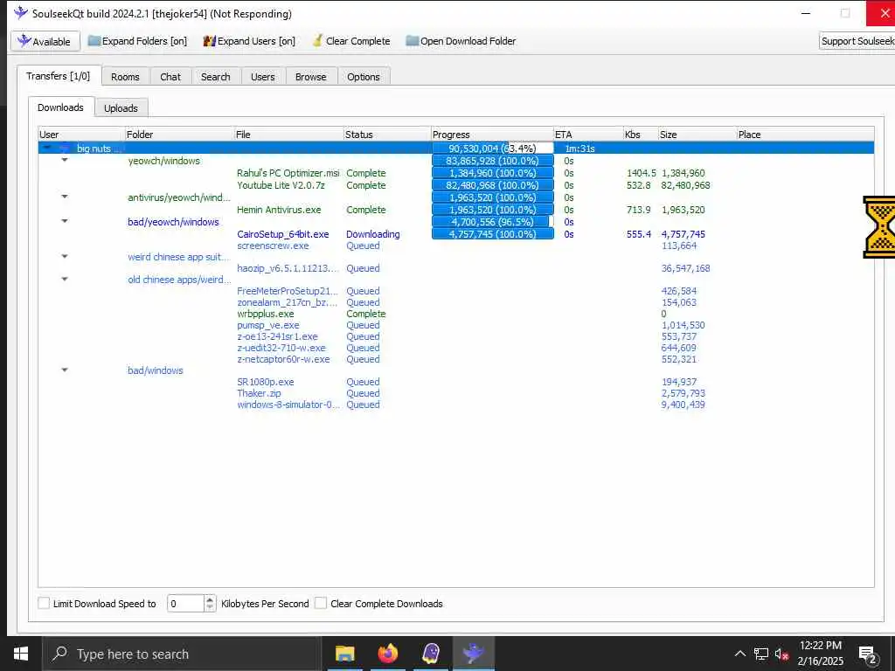Open Firefox from the taskbar
This screenshot has width=895, height=671.
(x=387, y=654)
